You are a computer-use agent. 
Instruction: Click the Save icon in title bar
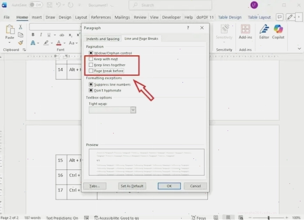[49, 5]
